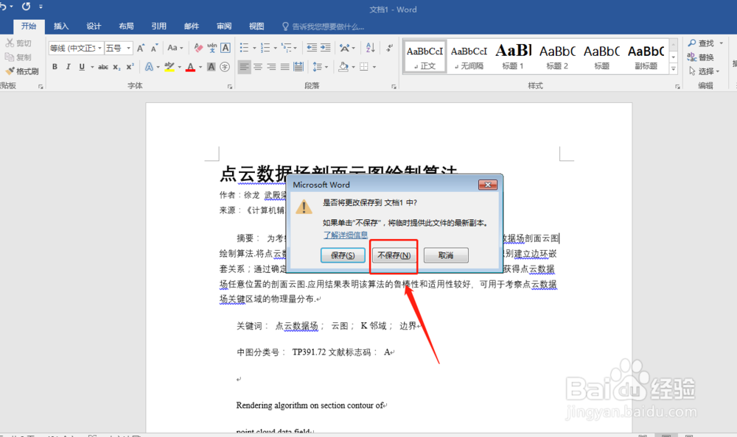Image resolution: width=737 pixels, height=437 pixels.
Task: Toggle subscript formatting
Action: click(x=116, y=67)
